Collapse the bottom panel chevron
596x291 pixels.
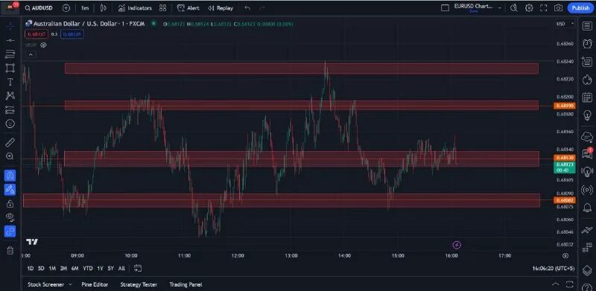click(555, 284)
